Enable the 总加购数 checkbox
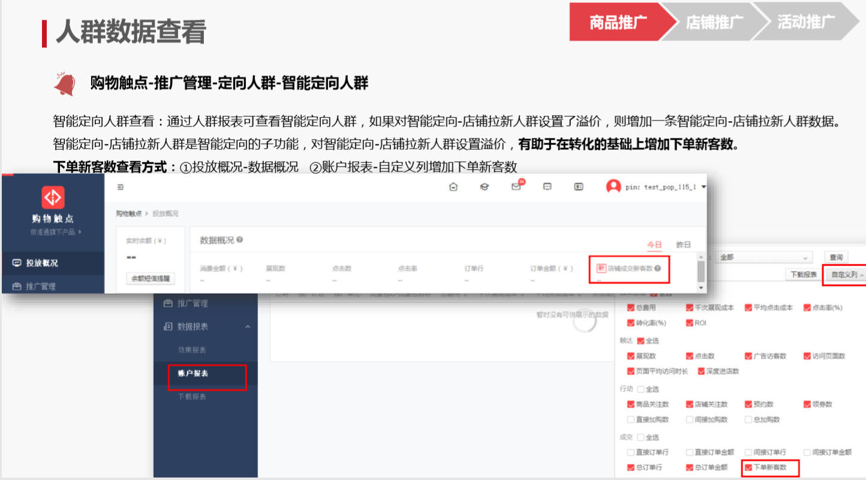The height and width of the screenshot is (480, 866). coord(748,419)
